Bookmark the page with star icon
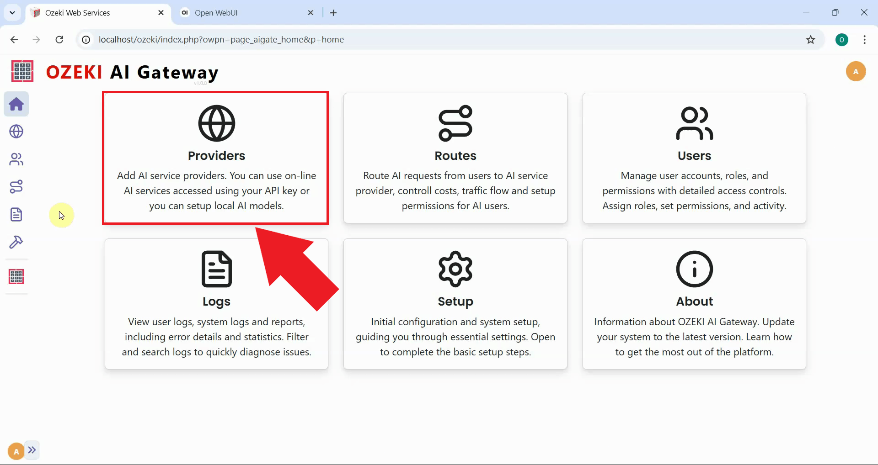The width and height of the screenshot is (878, 465). click(x=811, y=40)
